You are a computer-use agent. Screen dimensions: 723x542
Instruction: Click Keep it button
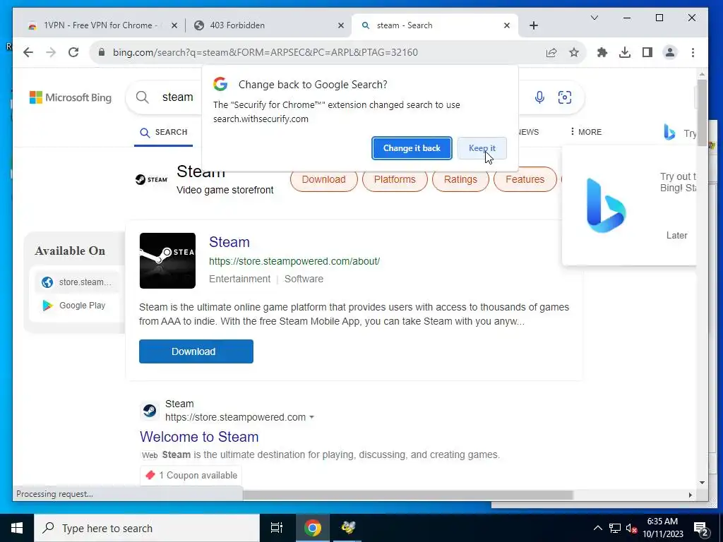[482, 148]
